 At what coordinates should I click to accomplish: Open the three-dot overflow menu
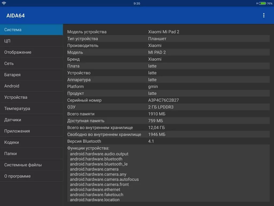coord(264,15)
